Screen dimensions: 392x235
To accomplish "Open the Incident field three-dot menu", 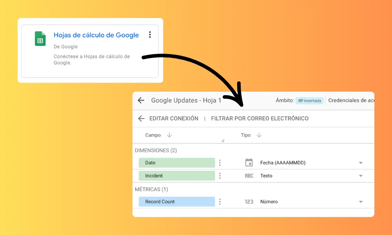I will click(220, 175).
